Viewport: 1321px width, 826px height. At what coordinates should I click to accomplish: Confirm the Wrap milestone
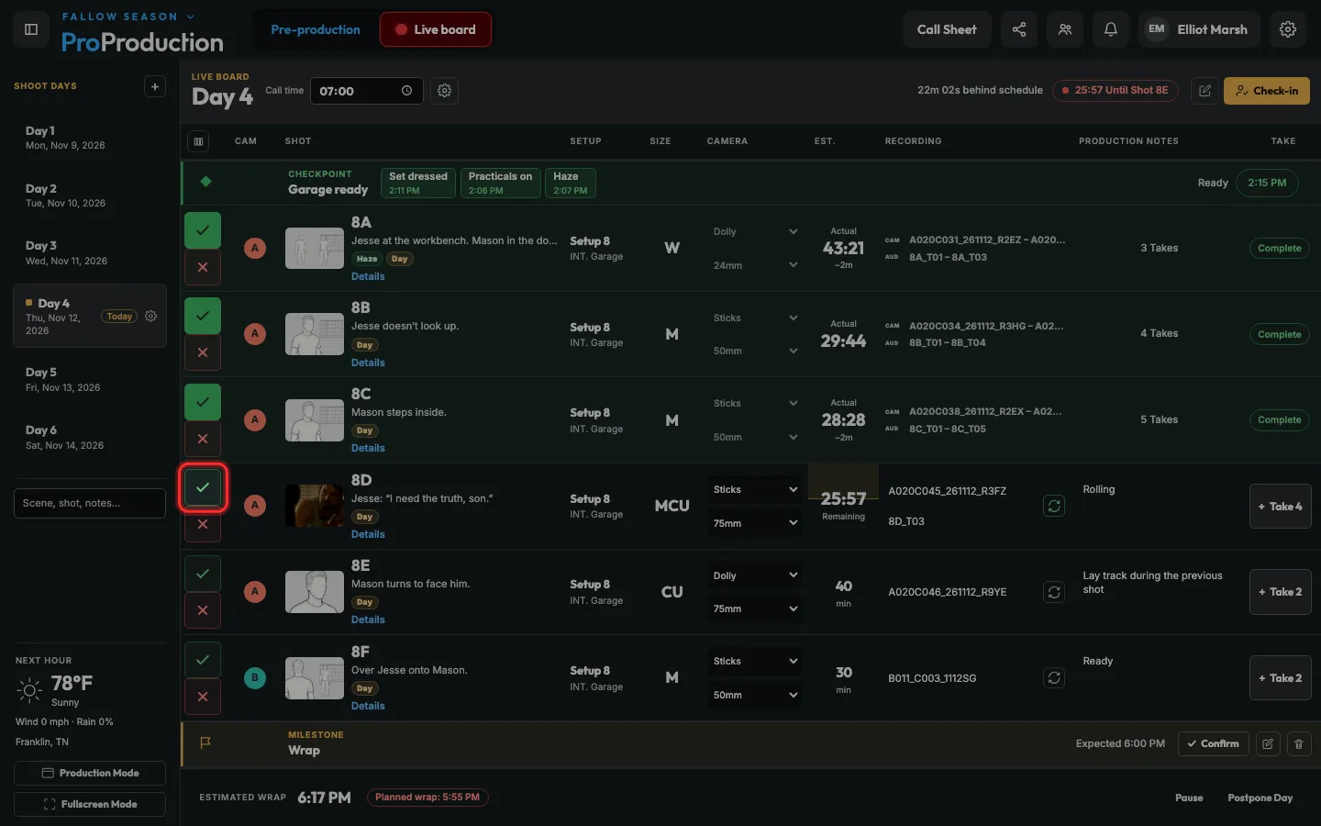(x=1212, y=743)
